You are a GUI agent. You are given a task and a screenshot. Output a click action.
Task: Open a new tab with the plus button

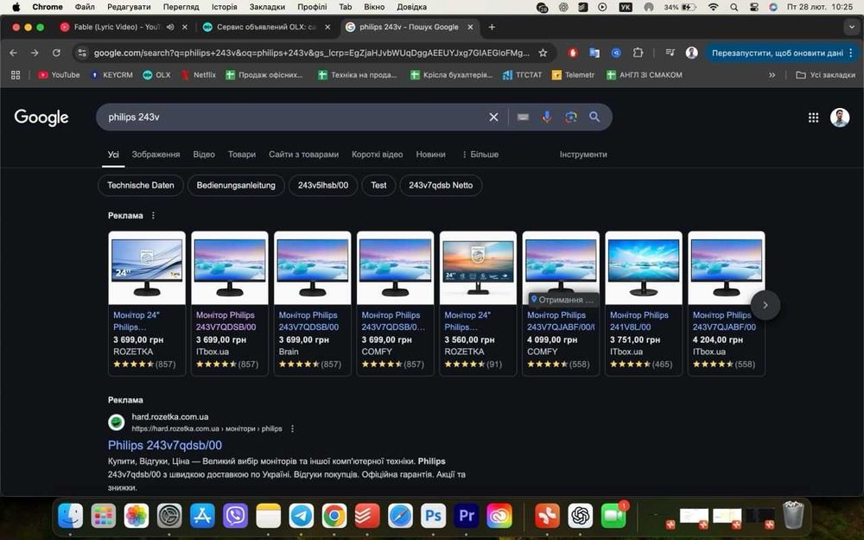pos(492,27)
